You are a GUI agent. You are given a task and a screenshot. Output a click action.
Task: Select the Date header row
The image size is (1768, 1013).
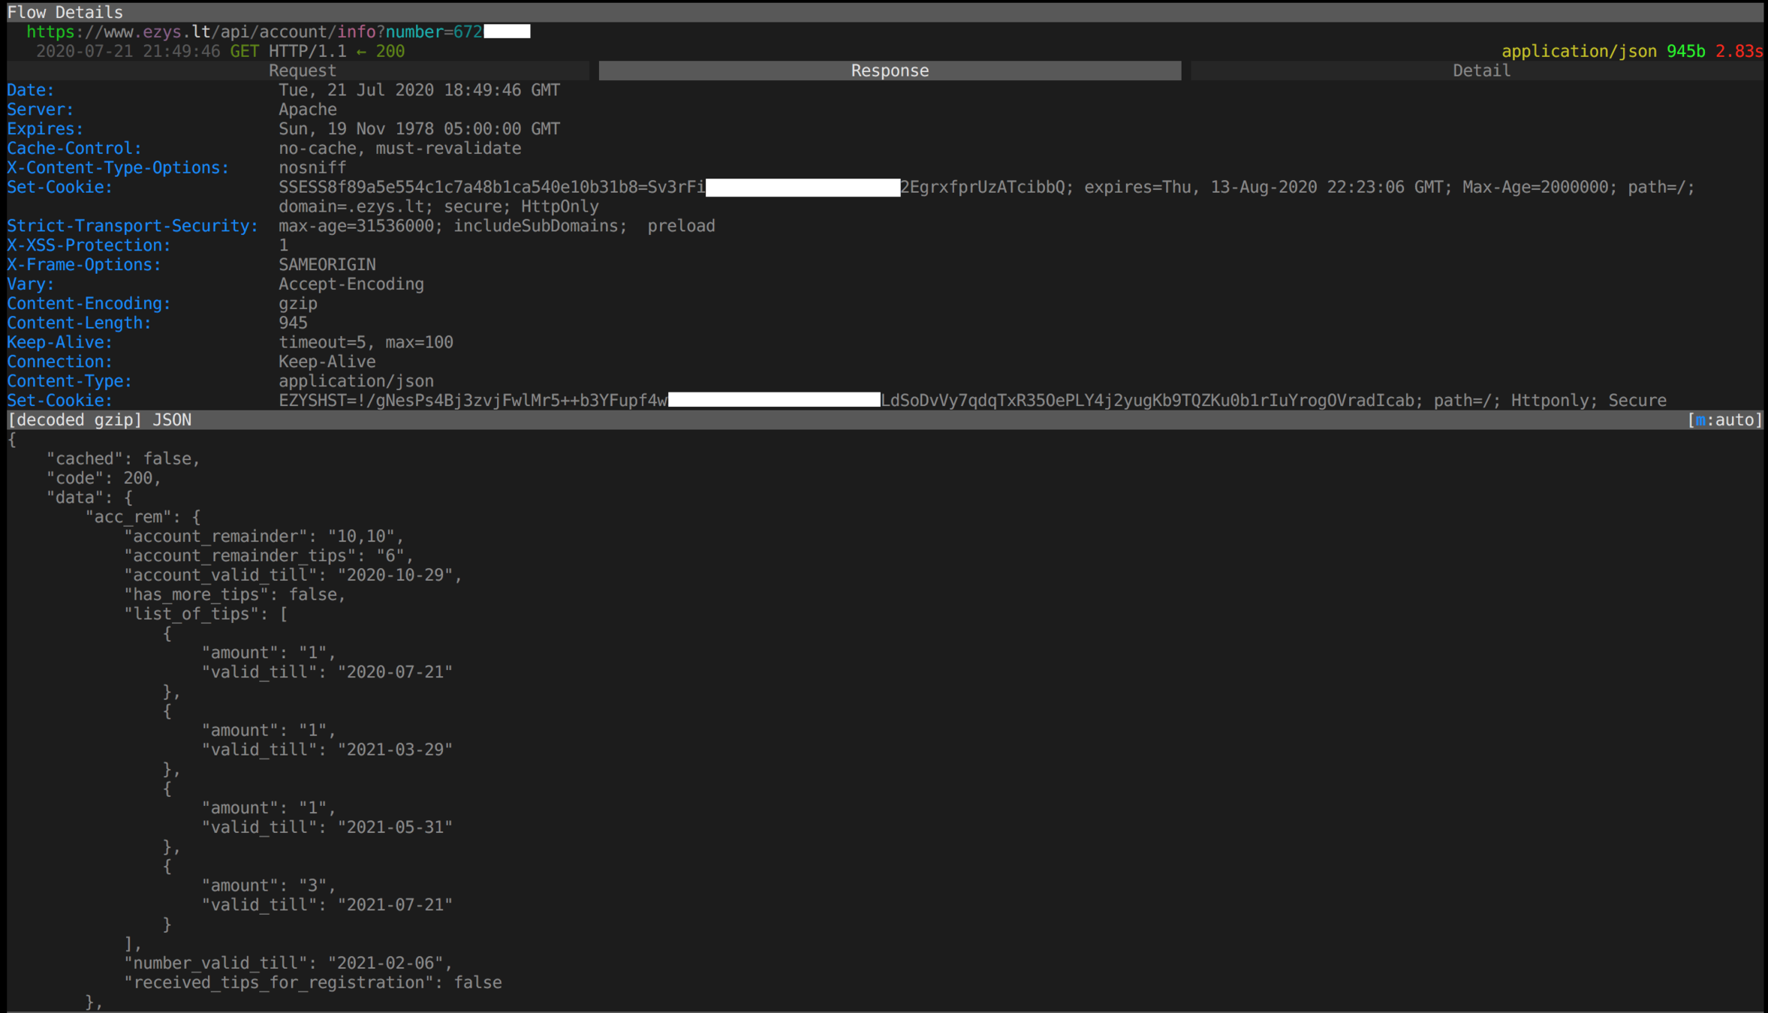(x=31, y=90)
